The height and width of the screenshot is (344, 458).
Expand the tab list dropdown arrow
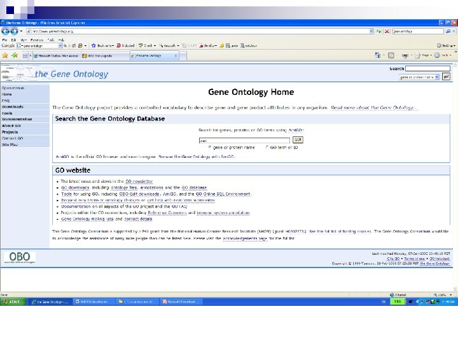tap(30, 55)
